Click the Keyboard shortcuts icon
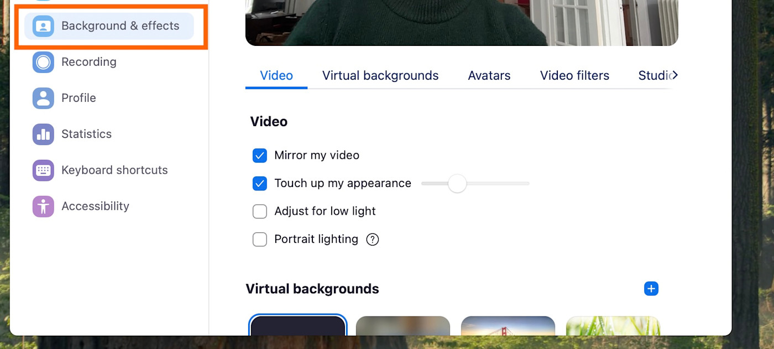 (43, 170)
